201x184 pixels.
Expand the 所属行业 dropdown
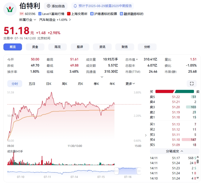coord(35,20)
